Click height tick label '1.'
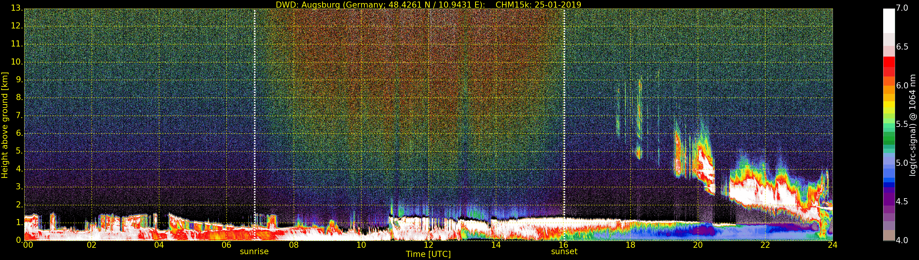 [19, 222]
